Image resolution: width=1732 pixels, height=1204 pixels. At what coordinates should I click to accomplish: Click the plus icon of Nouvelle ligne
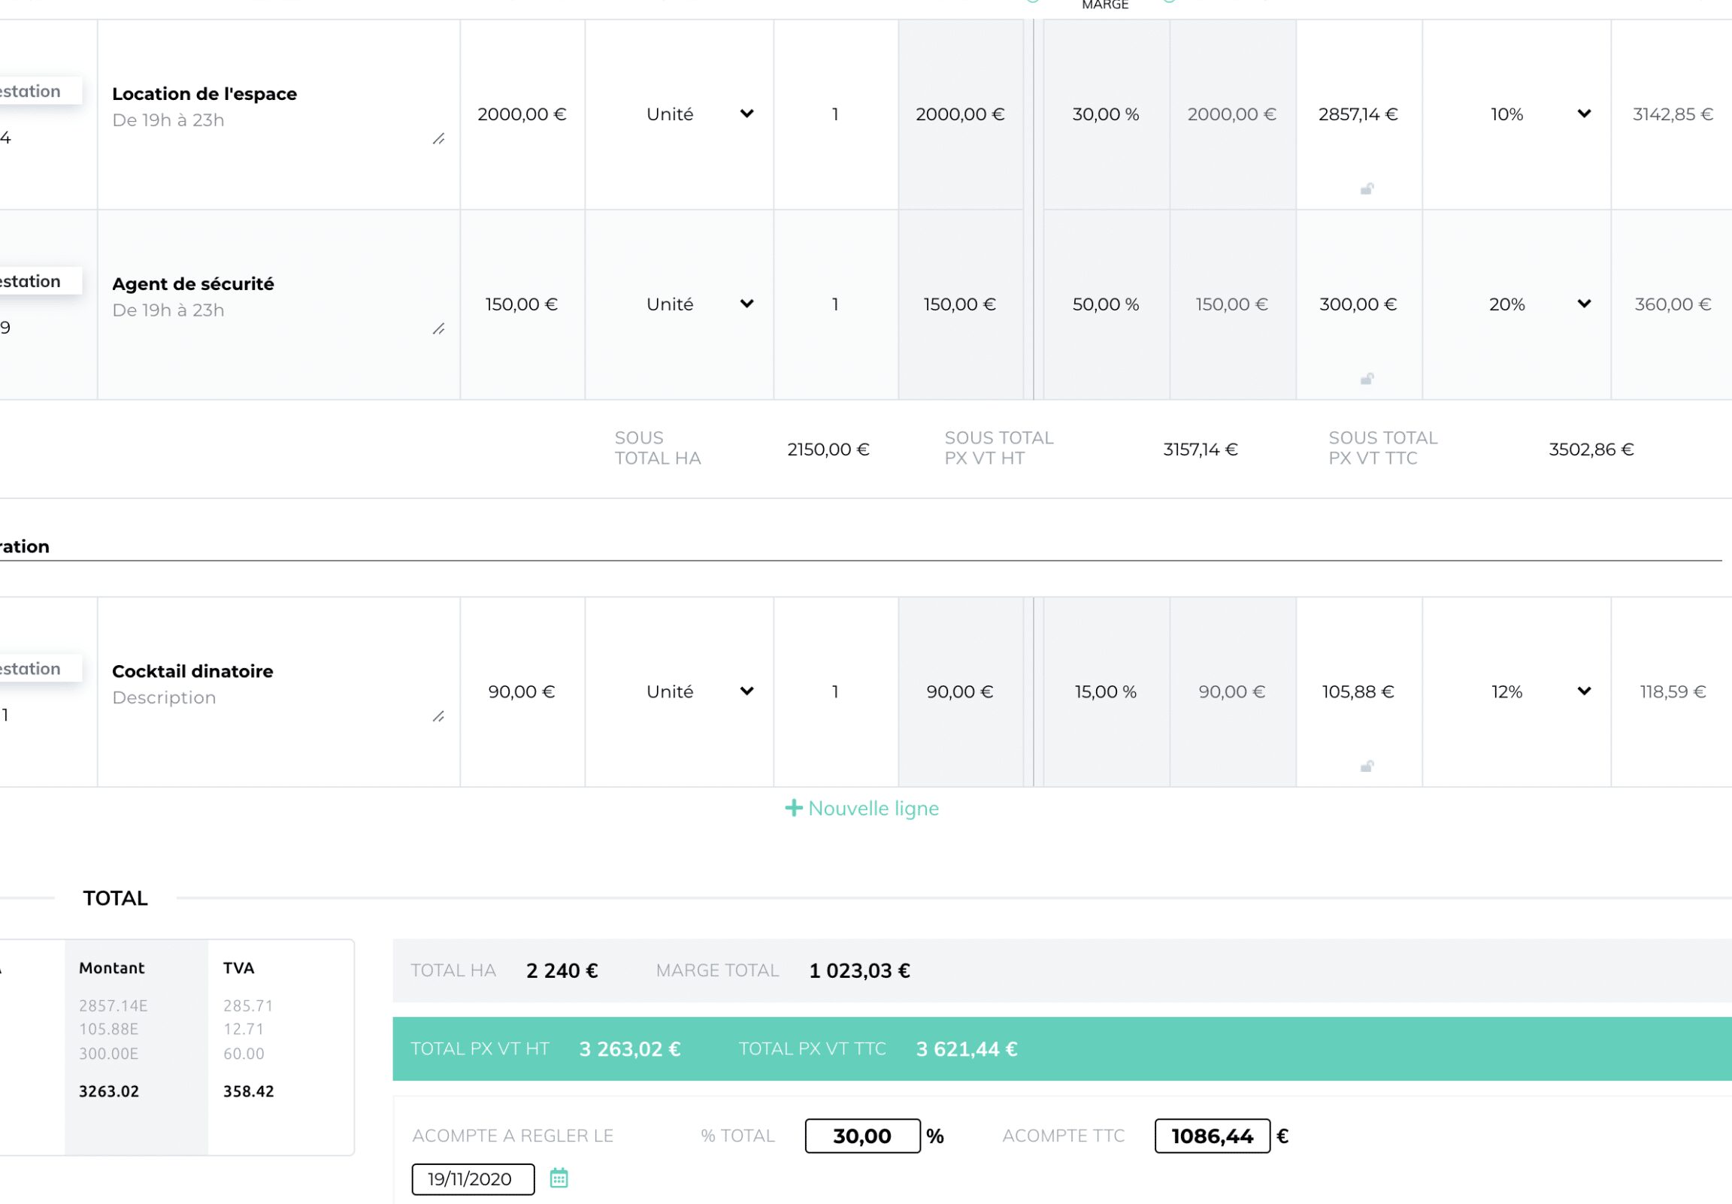tap(794, 809)
